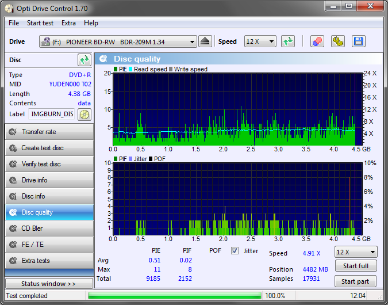Click the PIF lower chart area
Viewport: 388px width, 305px height.
point(237,199)
